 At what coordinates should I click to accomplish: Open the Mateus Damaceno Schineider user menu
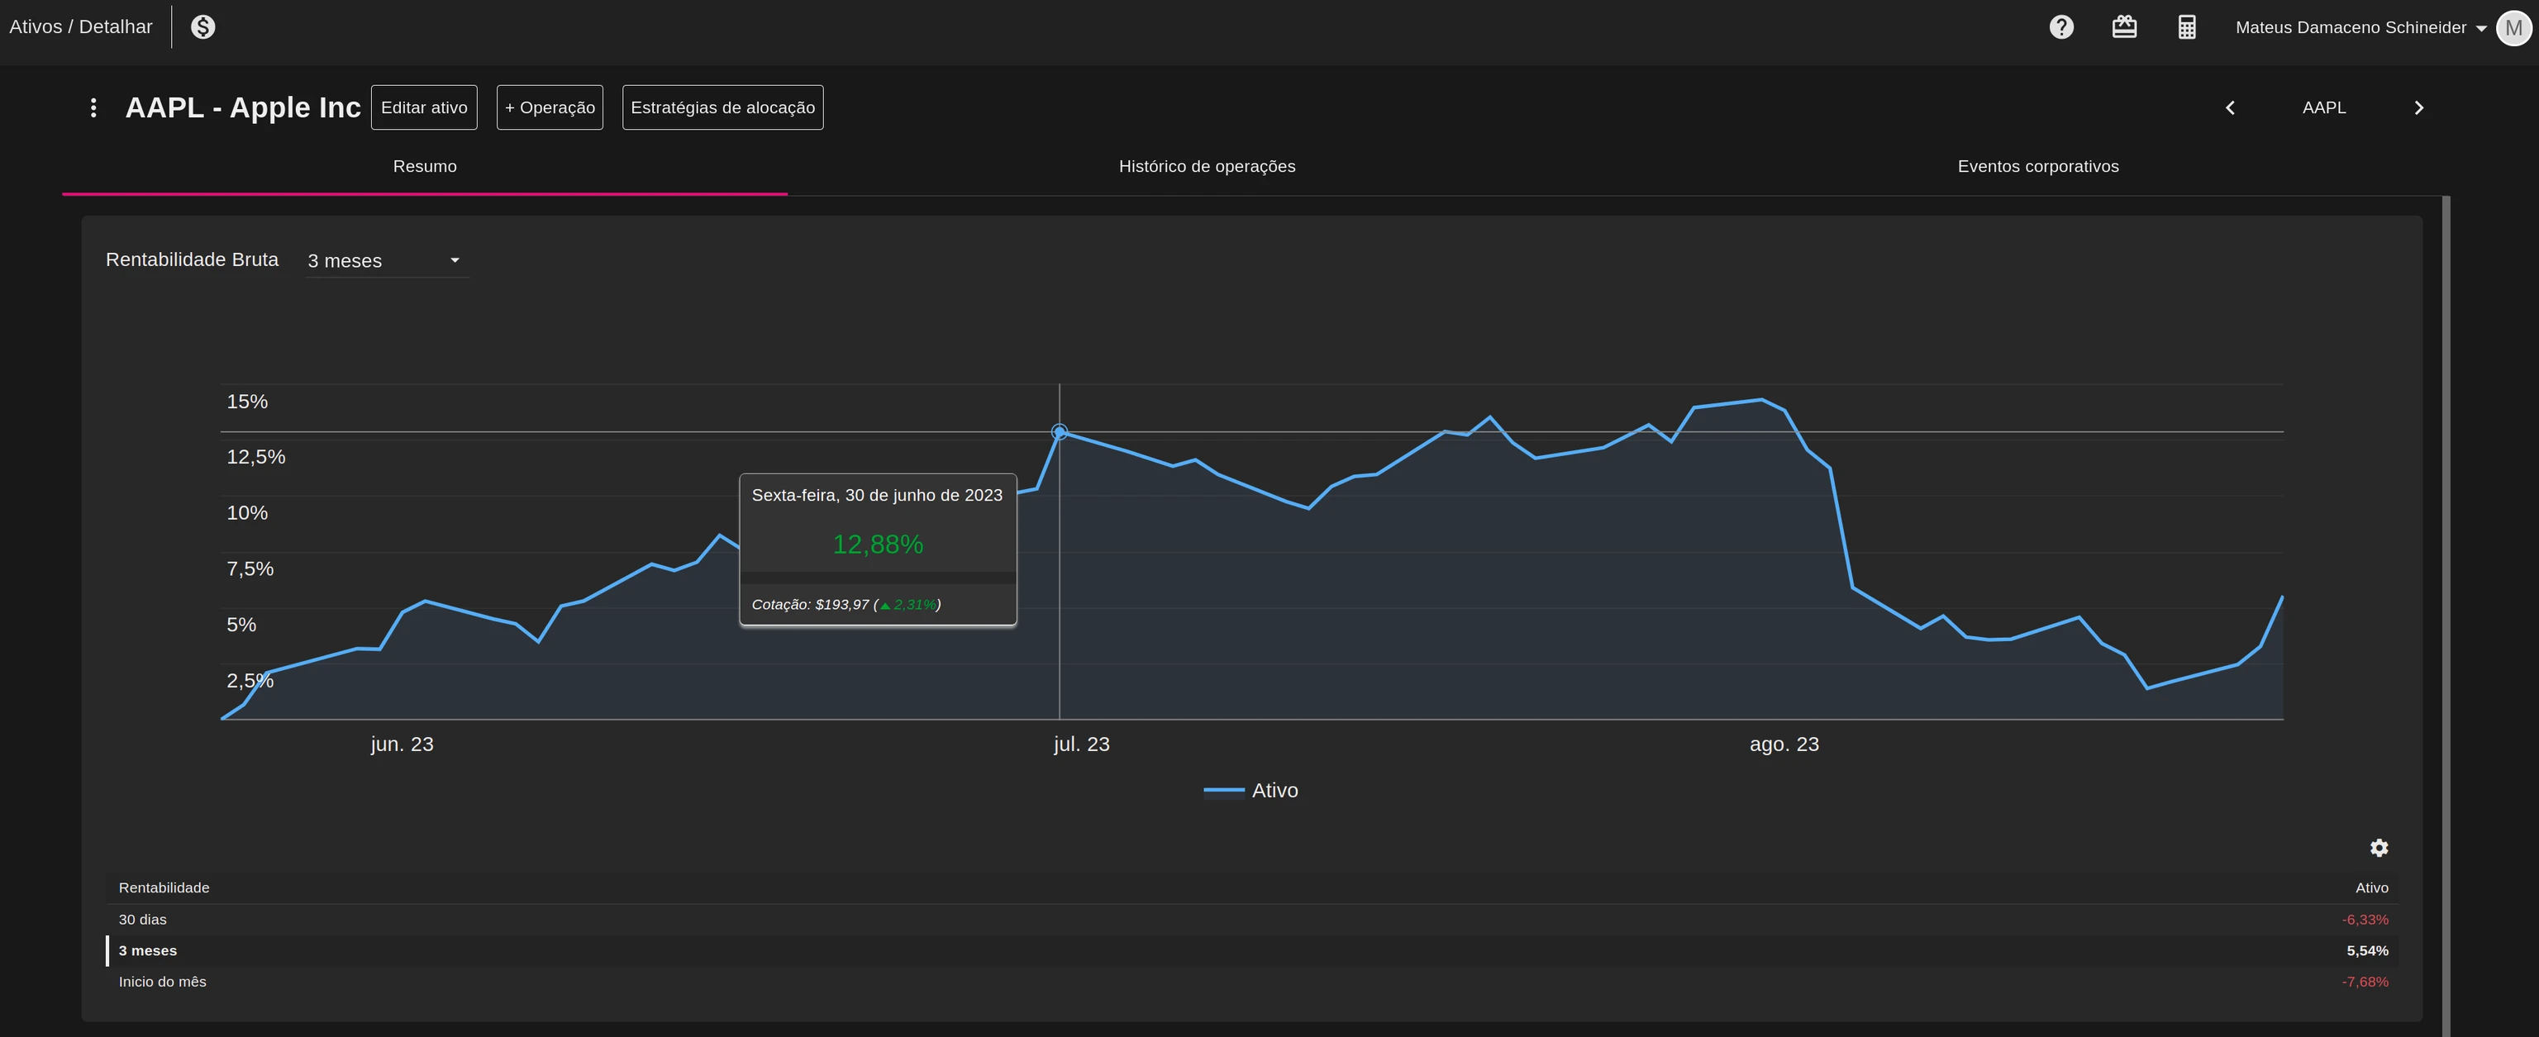[x=2360, y=27]
